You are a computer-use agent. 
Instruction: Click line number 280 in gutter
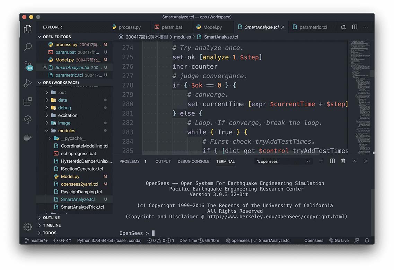128,104
